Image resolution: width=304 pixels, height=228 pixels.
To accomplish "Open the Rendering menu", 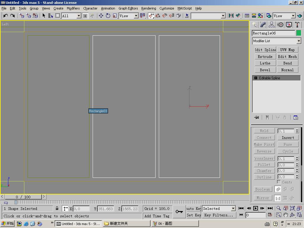I will 148,8.
